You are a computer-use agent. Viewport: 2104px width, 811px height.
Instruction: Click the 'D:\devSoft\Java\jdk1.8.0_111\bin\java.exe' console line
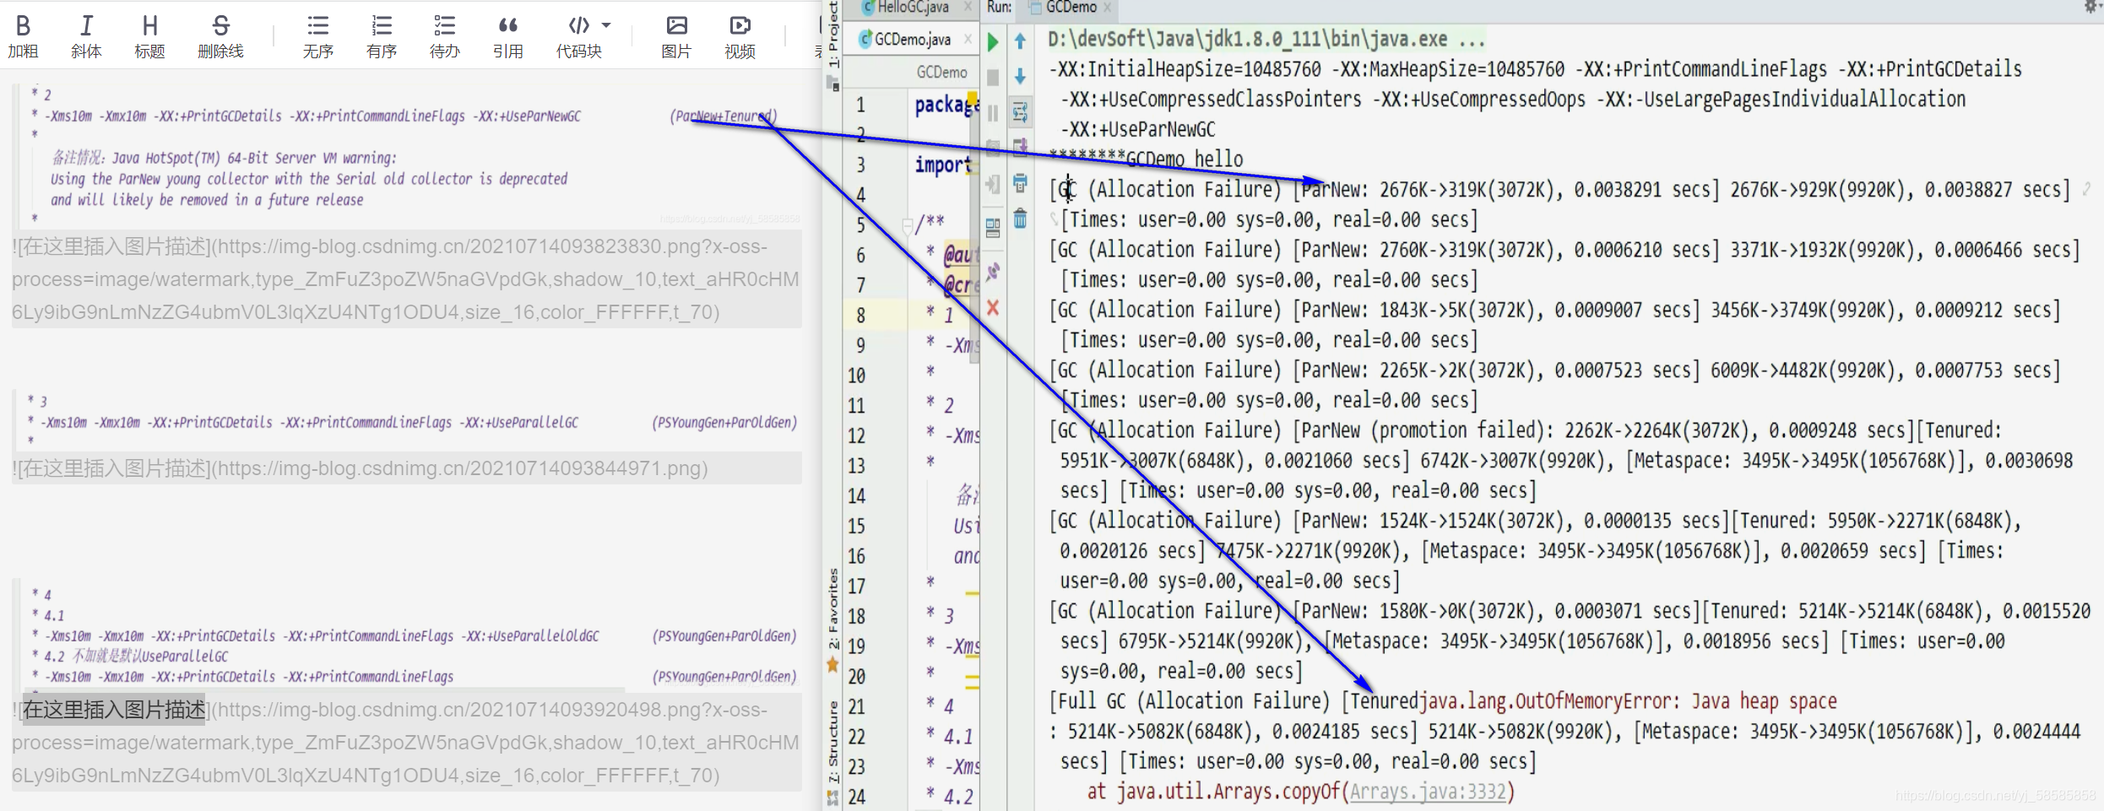1266,39
